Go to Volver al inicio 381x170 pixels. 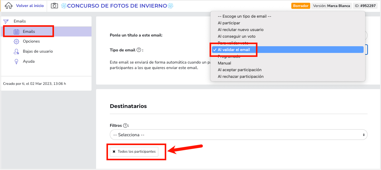click(30, 6)
